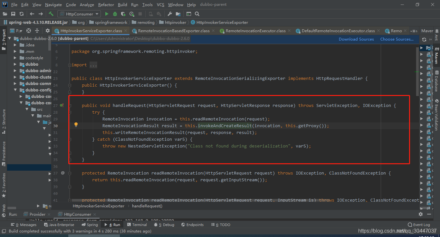Navigate forward with the right arrow icon
The width and height of the screenshot is (440, 237).
41,14
